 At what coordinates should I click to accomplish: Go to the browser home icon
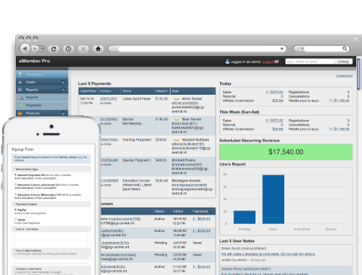(98, 49)
